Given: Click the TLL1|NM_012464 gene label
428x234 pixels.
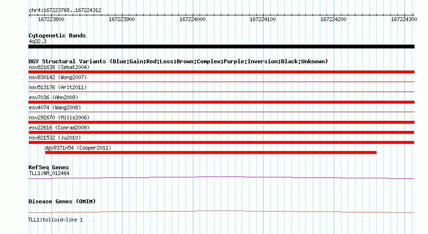Looking at the screenshot, I should (x=49, y=173).
